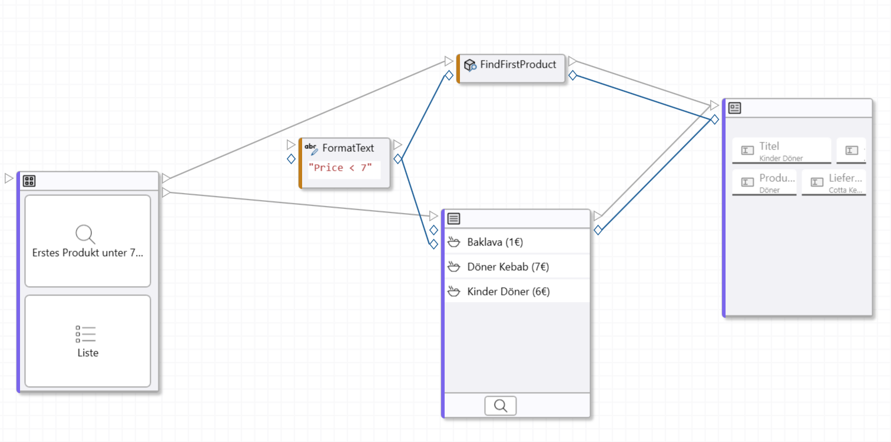Click the FindFirstProduct input trigger triangle

[448, 61]
